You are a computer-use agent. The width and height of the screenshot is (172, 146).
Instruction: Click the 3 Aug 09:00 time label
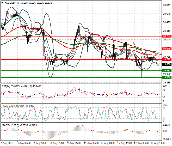tap(24, 143)
